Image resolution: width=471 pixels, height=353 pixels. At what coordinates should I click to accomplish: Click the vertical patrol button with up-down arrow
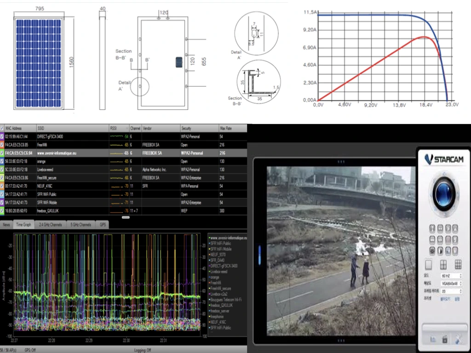click(x=432, y=229)
